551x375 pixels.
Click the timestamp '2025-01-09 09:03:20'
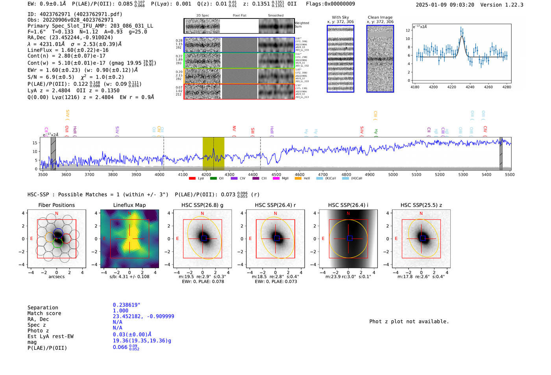coord(445,5)
